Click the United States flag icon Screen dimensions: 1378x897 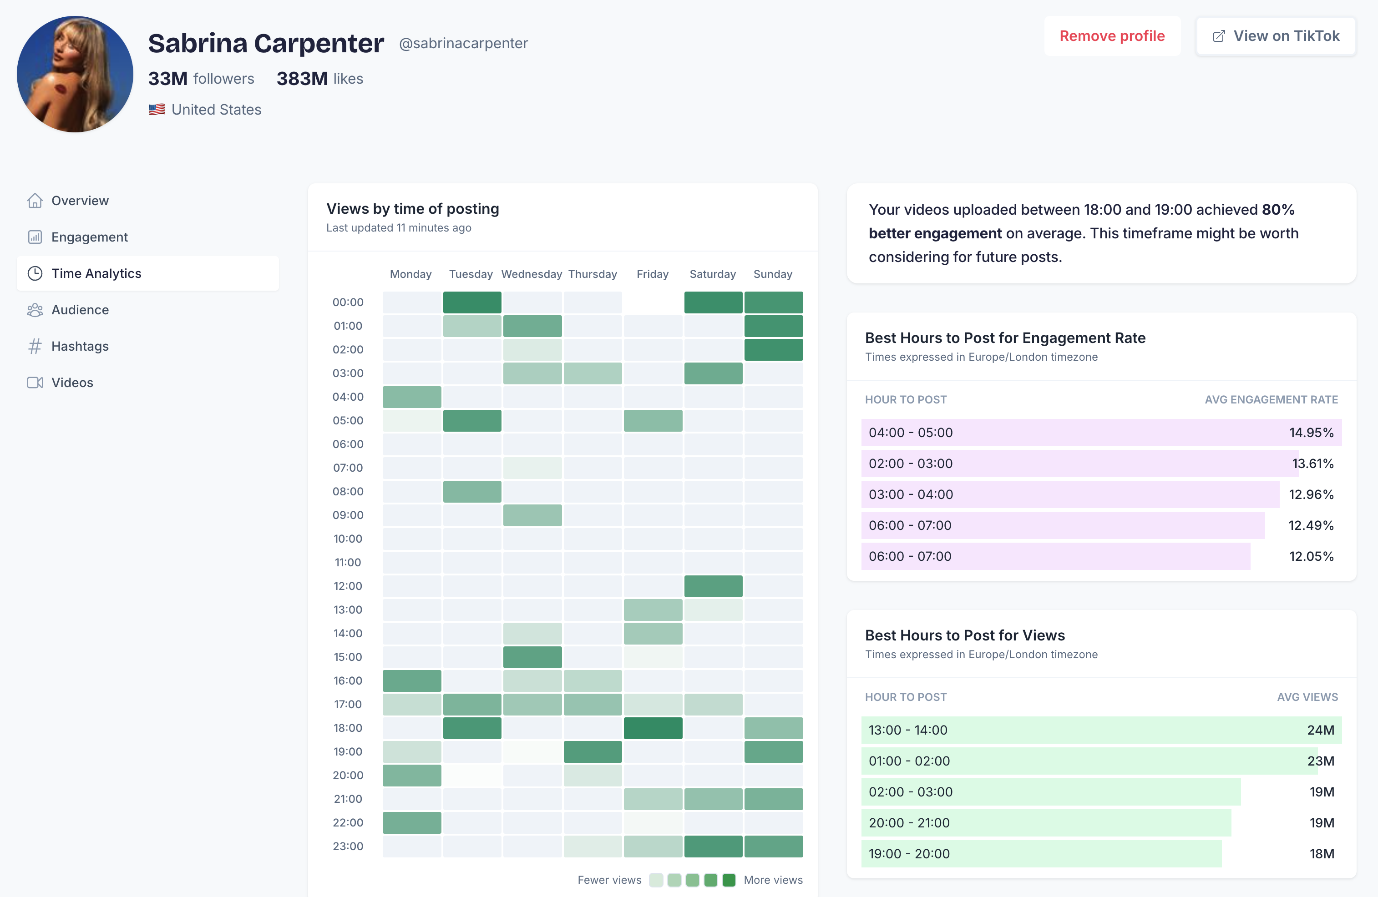pyautogui.click(x=157, y=109)
